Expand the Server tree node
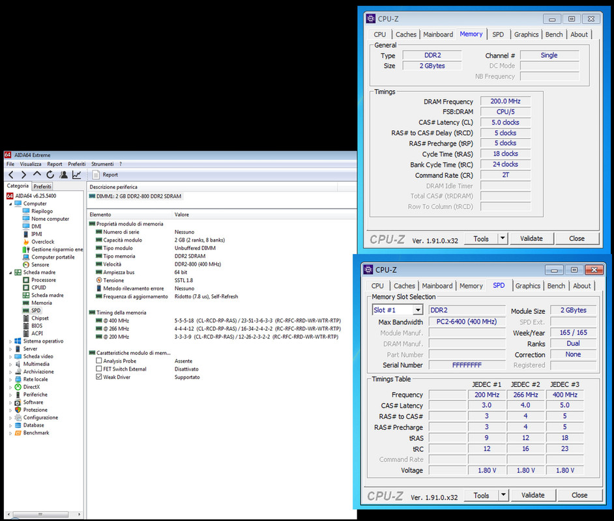614x521 pixels. (x=10, y=349)
